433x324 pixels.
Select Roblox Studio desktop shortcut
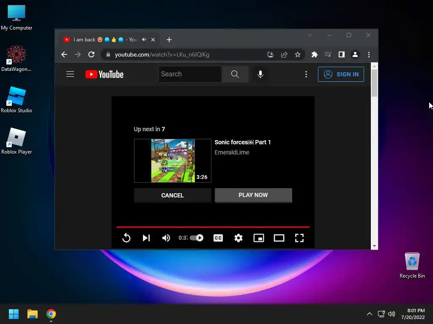[x=16, y=100]
